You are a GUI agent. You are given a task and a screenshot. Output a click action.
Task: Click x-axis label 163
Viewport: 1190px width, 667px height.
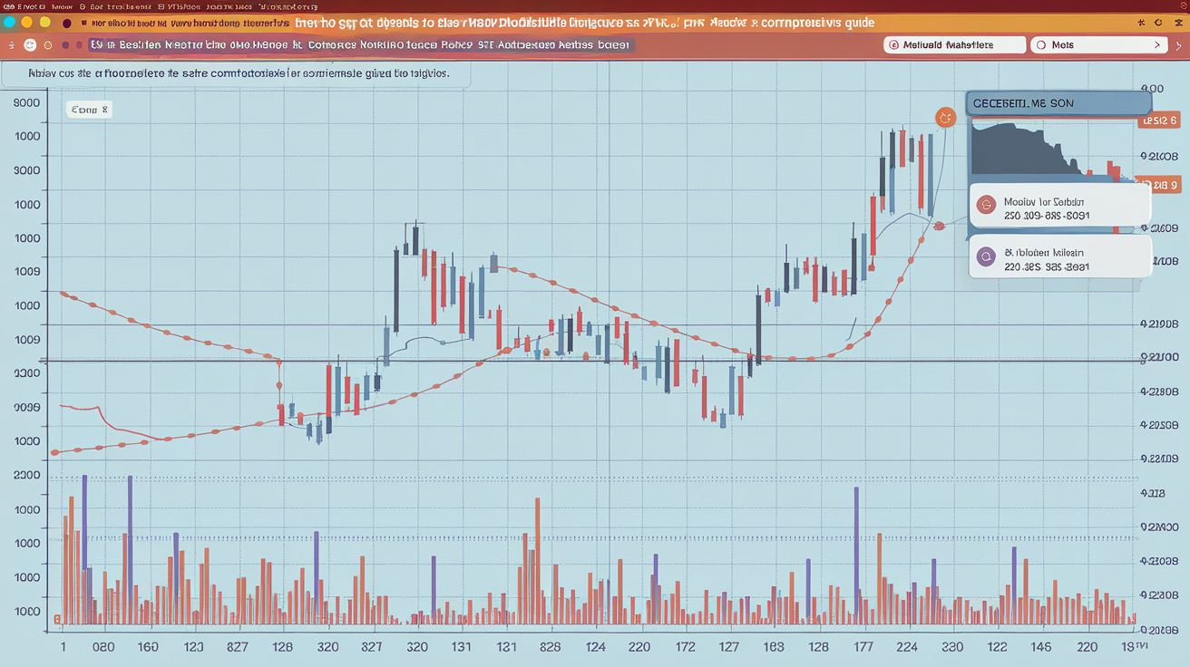coord(774,647)
